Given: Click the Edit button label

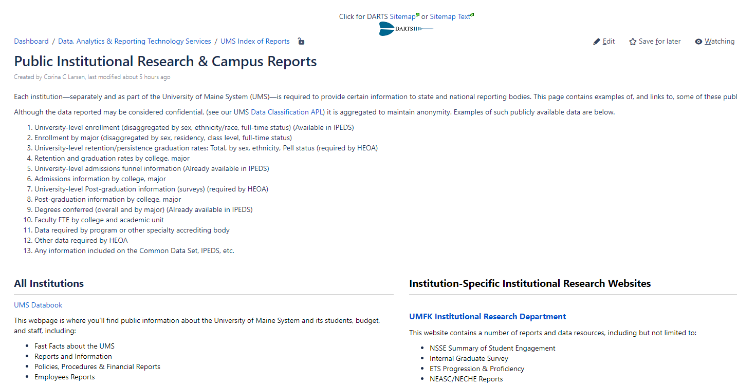Looking at the screenshot, I should (609, 42).
